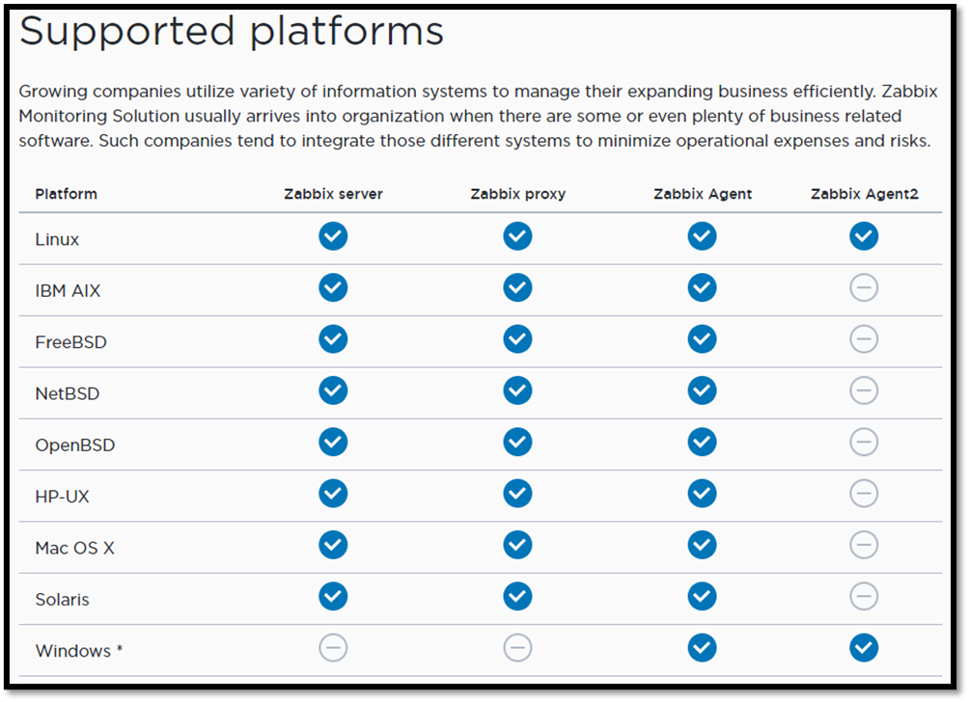Click the Platform column header
The height and width of the screenshot is (702, 969).
[66, 194]
